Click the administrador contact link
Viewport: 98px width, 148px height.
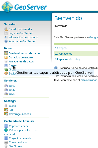point(89,80)
